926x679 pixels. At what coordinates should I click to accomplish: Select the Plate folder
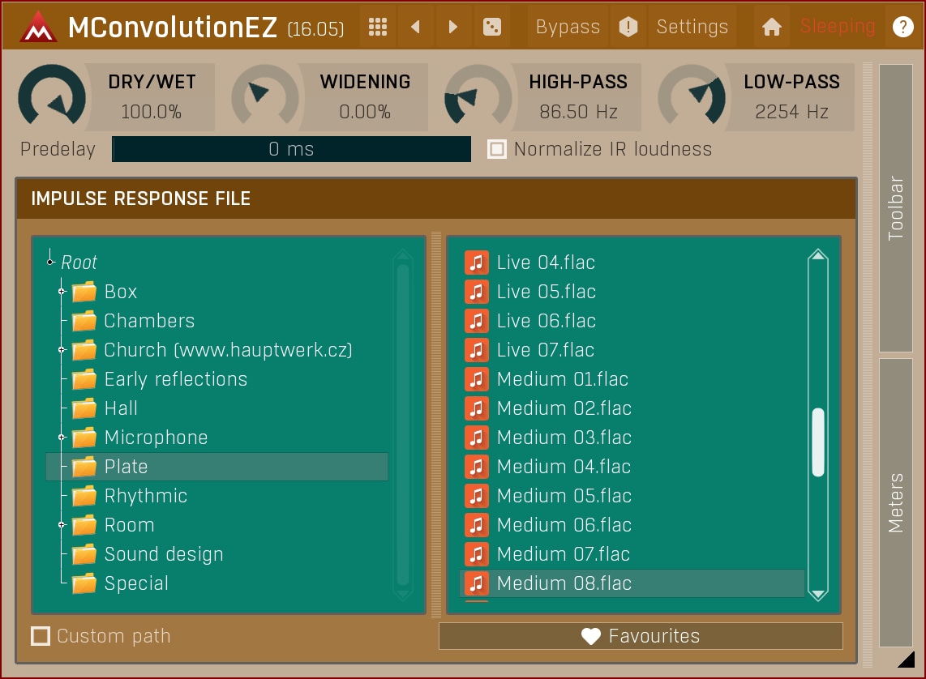pyautogui.click(x=216, y=467)
